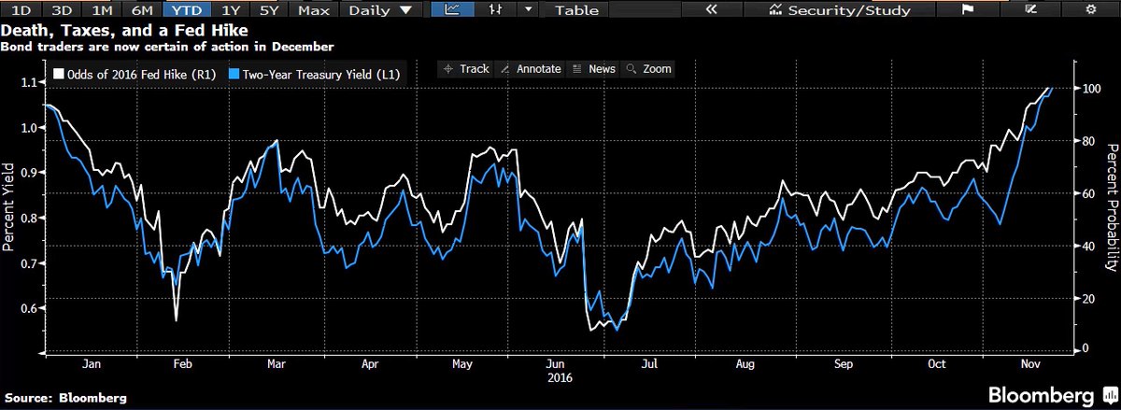Open chart settings gear icon
The width and height of the screenshot is (1121, 410).
(x=1090, y=11)
